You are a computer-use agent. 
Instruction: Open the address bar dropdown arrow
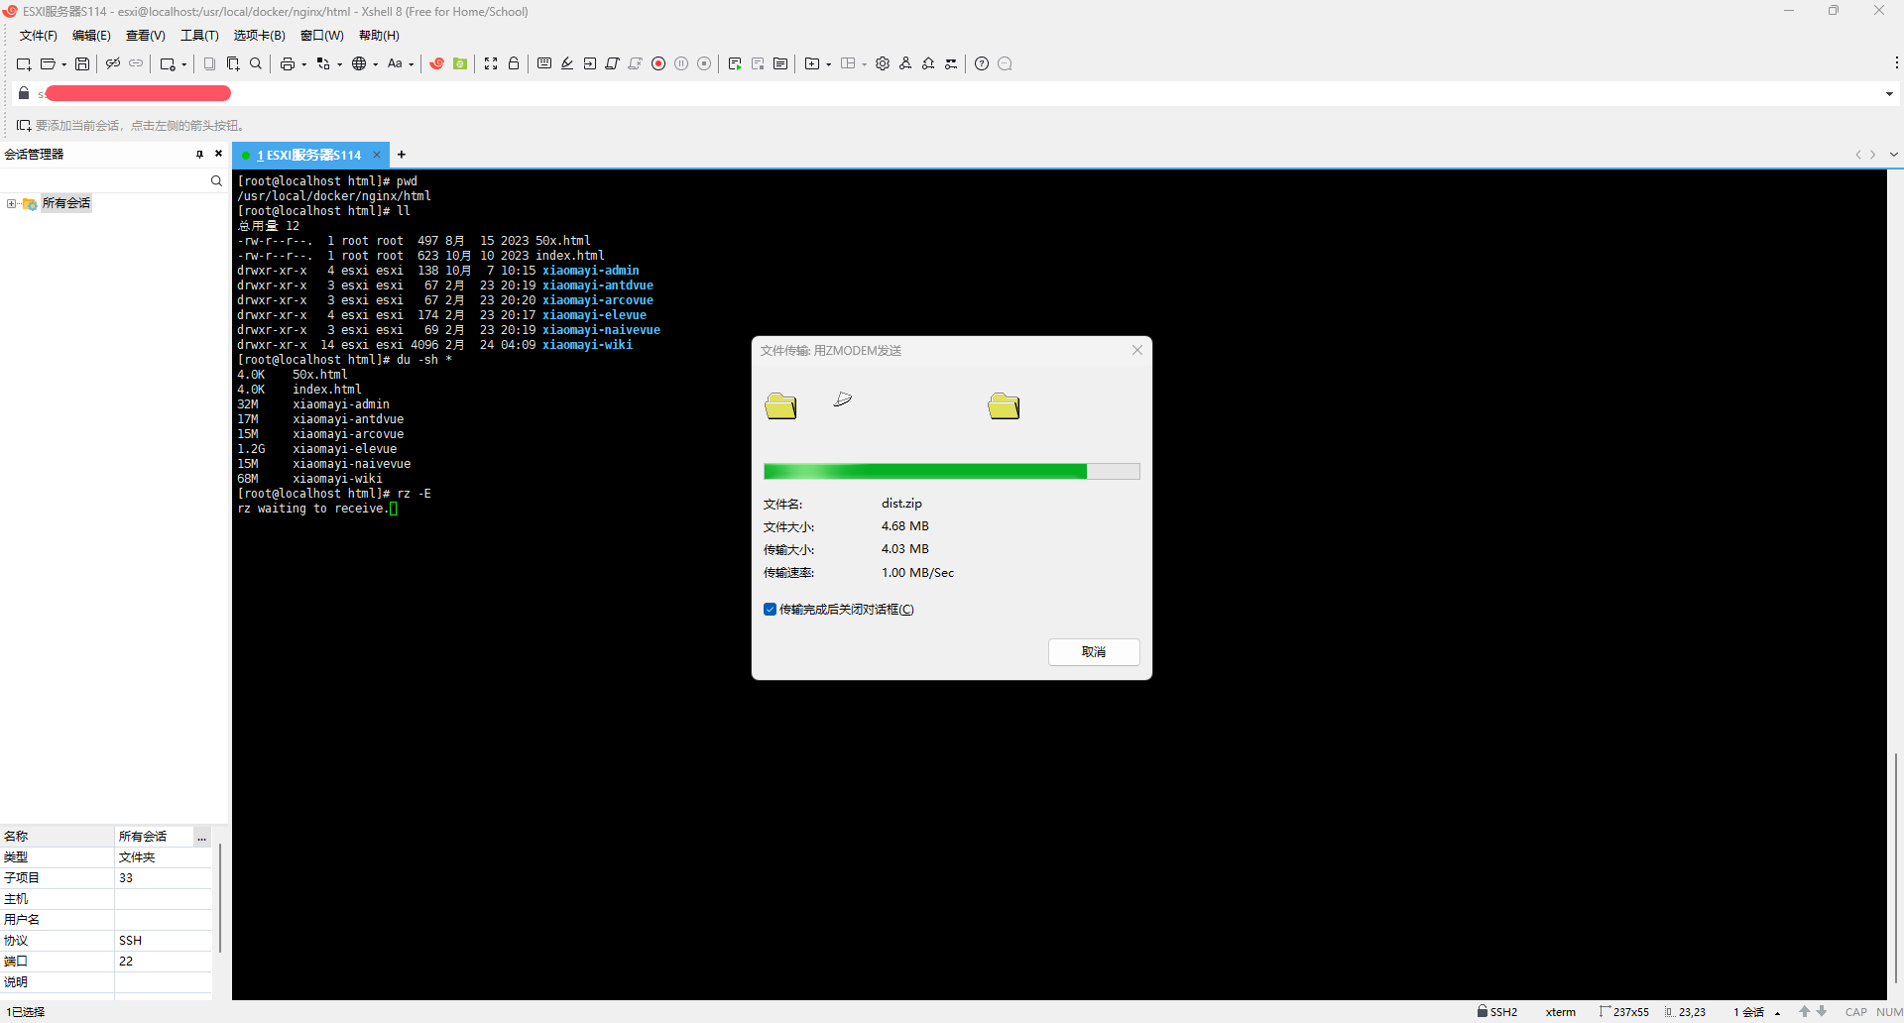click(1889, 93)
